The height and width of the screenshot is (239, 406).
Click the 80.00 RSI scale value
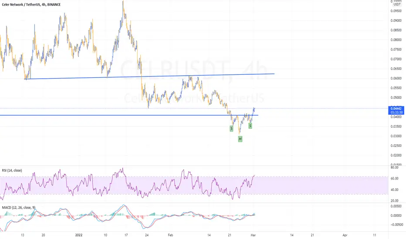point(394,167)
